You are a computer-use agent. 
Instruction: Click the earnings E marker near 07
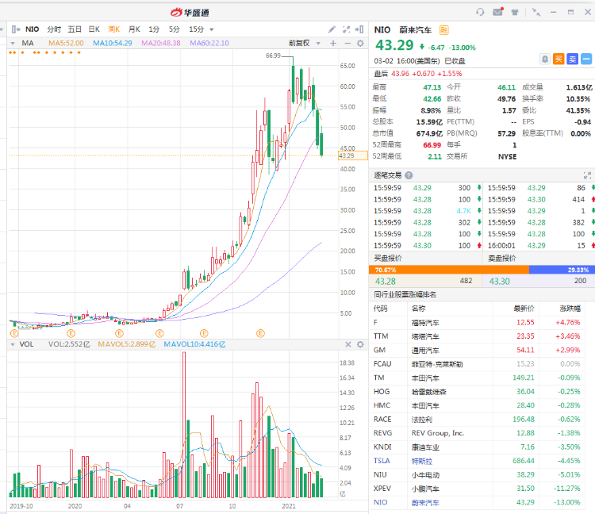[159, 333]
